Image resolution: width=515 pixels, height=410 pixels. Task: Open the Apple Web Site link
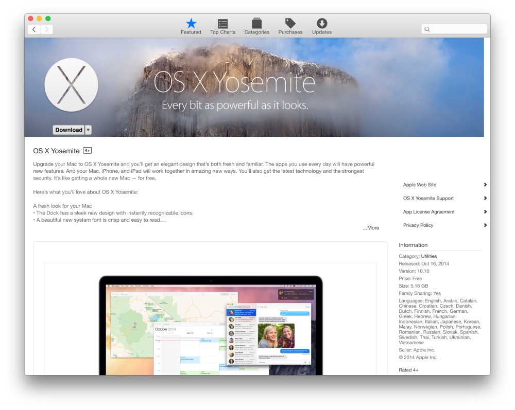(x=419, y=185)
